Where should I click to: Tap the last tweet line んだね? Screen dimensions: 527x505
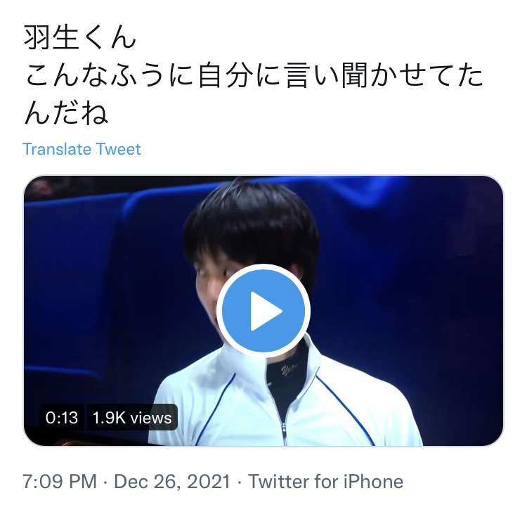point(66,113)
